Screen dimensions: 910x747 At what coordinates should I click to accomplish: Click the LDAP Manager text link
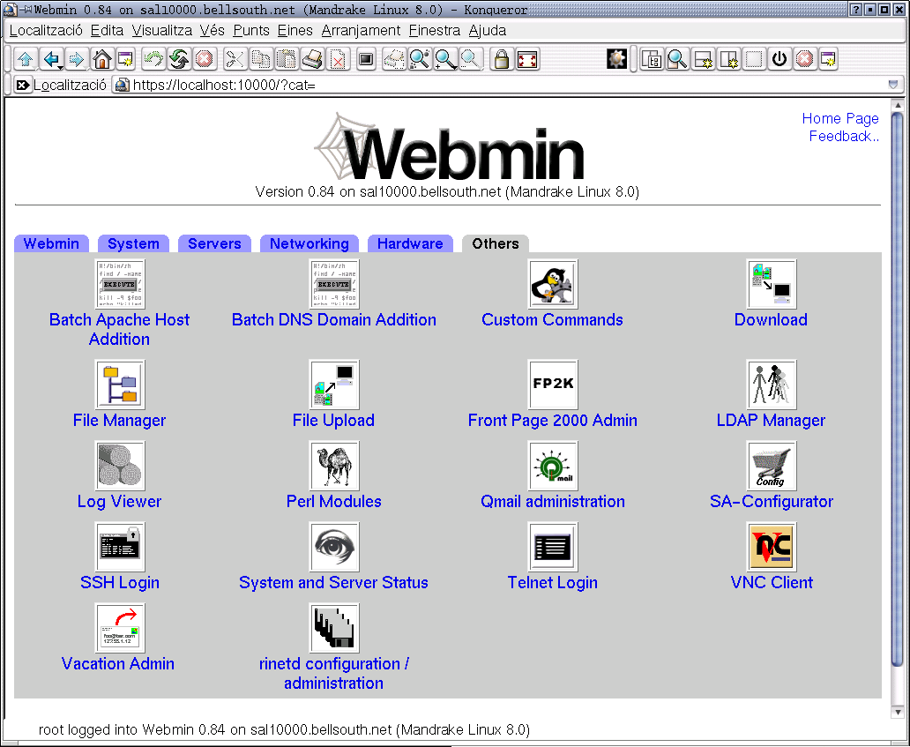(x=772, y=420)
